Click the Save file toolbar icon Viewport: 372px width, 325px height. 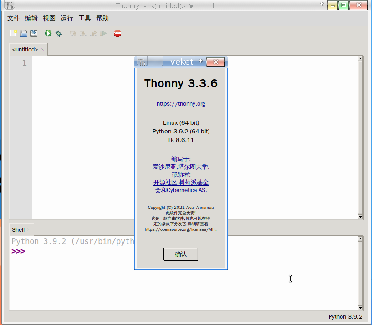point(34,33)
